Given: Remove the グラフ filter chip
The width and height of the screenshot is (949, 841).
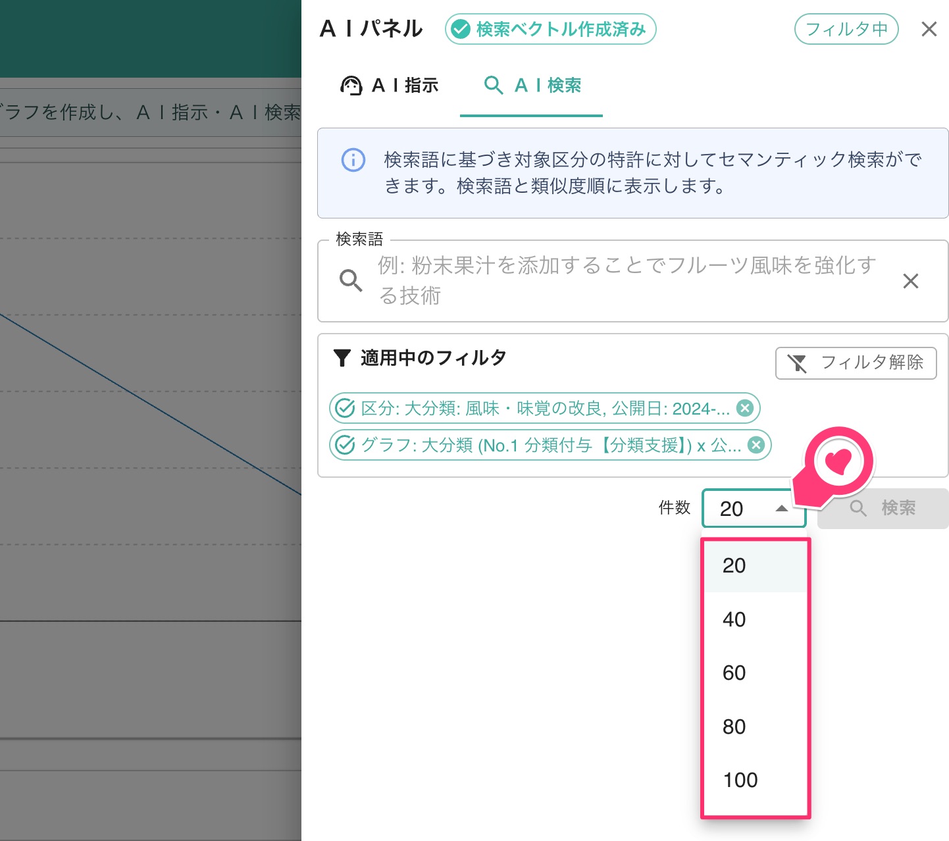Looking at the screenshot, I should point(756,445).
